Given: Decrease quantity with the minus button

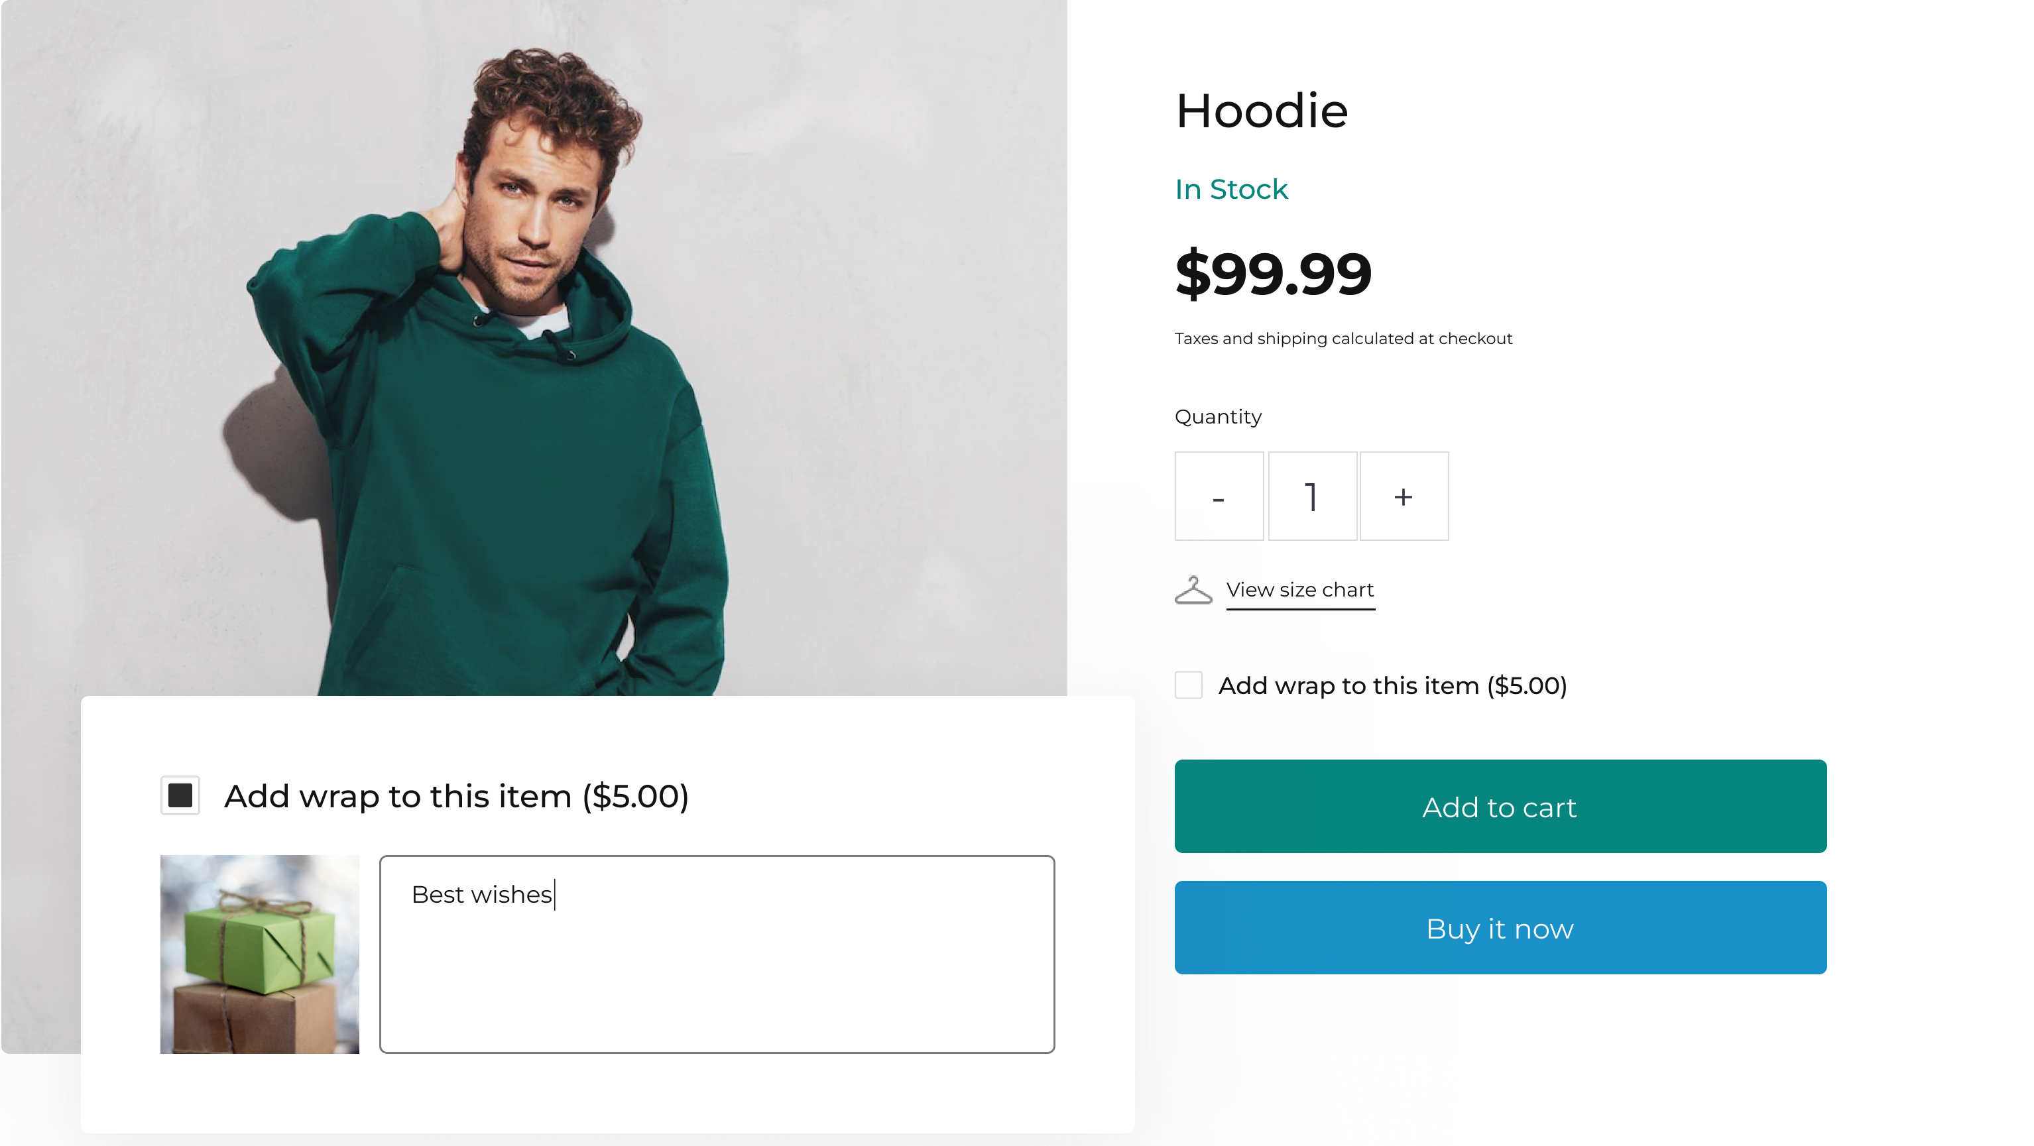Looking at the screenshot, I should point(1219,496).
